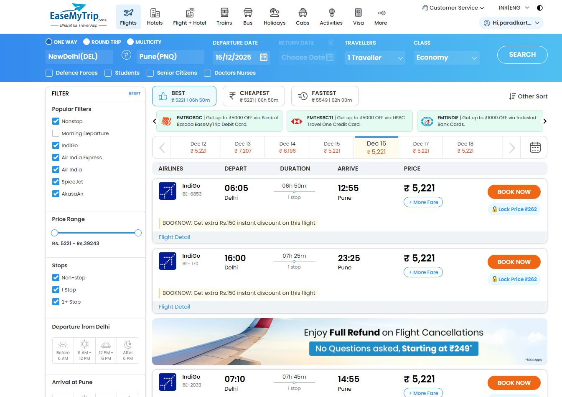Open Flight Detail for the 16:00 flight
The height and width of the screenshot is (397, 562).
[174, 307]
